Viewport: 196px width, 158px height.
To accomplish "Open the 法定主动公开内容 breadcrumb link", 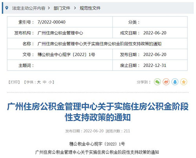I will pos(29,8).
